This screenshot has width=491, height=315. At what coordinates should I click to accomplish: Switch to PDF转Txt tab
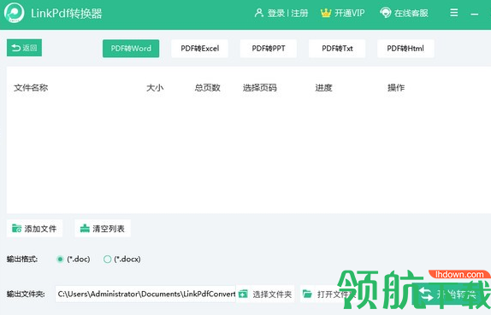tap(337, 49)
